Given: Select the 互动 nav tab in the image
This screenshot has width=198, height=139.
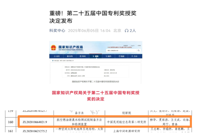Looking at the screenshot, I should 135,56.
